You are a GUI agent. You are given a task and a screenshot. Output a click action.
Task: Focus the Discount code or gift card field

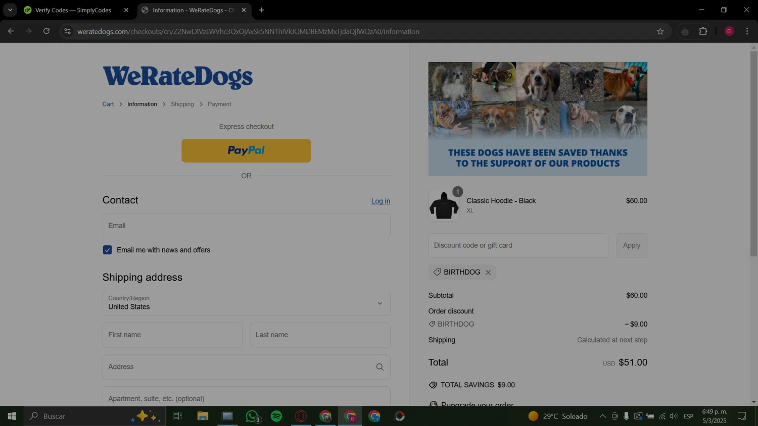point(518,245)
